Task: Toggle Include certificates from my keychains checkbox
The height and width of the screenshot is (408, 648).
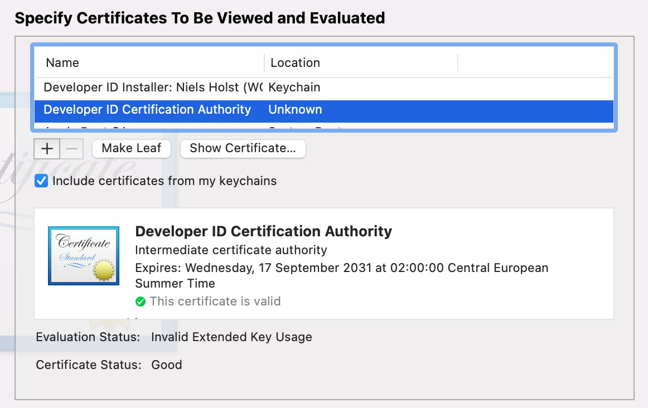Action: pos(41,181)
